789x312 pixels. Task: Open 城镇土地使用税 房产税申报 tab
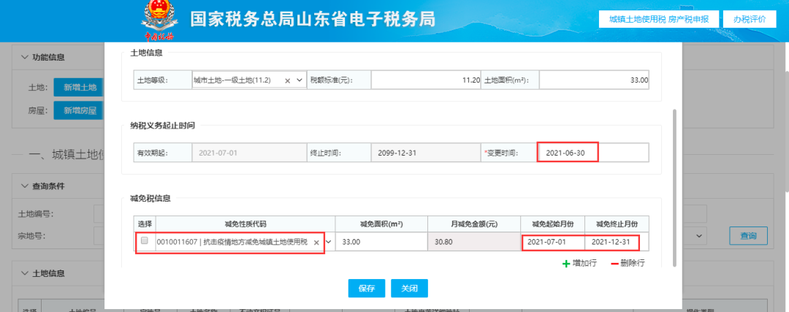659,19
